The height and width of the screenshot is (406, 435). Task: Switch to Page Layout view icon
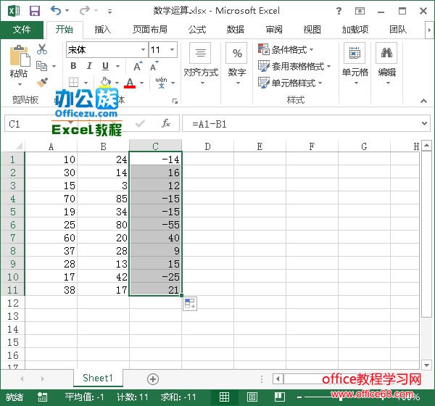coord(252,397)
